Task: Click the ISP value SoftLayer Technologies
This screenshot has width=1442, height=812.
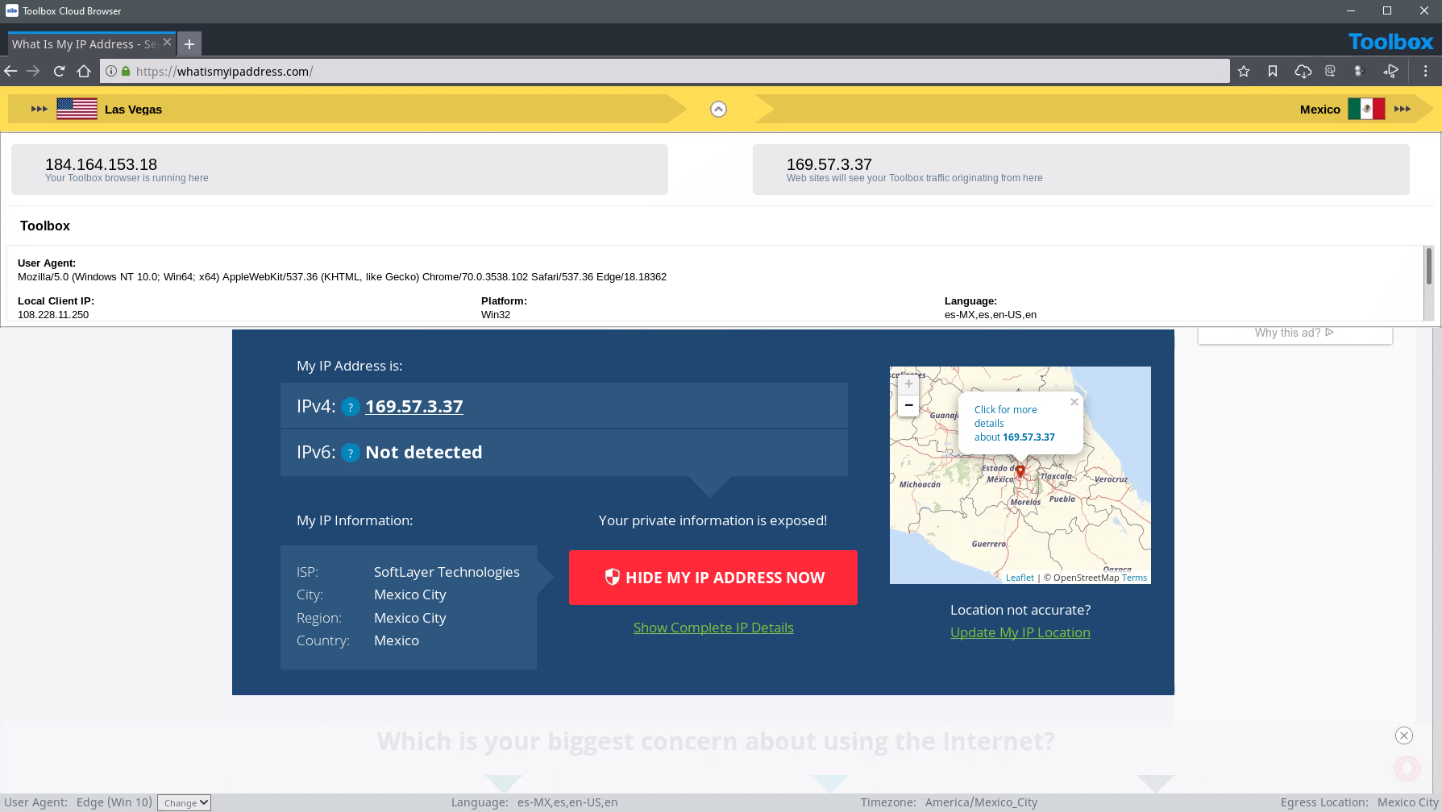Action: [447, 572]
